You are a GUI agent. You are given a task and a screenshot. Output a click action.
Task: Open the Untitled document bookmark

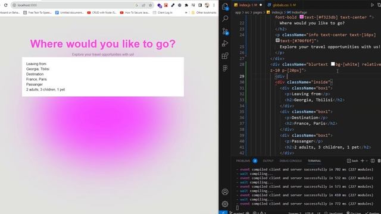click(x=69, y=12)
